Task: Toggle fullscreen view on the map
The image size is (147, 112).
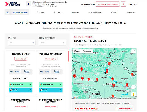Action: pyautogui.click(x=133, y=51)
